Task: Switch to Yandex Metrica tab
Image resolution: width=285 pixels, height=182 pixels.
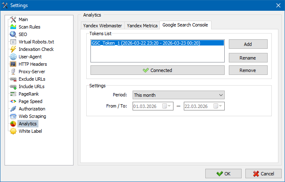Action: click(142, 26)
